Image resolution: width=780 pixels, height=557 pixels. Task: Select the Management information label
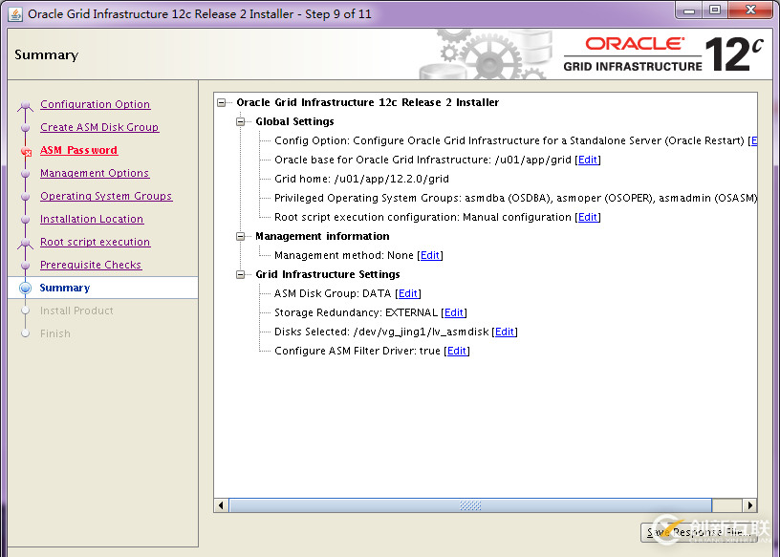[322, 236]
